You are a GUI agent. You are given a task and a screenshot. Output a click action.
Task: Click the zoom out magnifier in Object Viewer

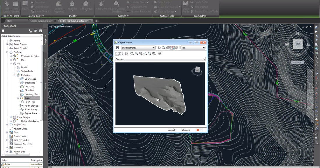pos(150,54)
